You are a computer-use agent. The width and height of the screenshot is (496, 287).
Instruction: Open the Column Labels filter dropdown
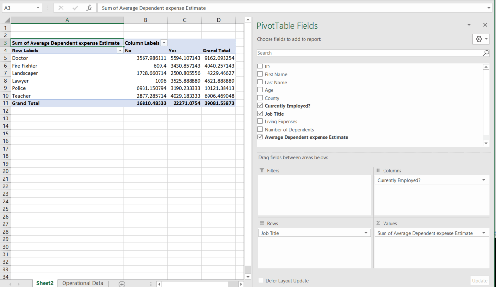164,43
